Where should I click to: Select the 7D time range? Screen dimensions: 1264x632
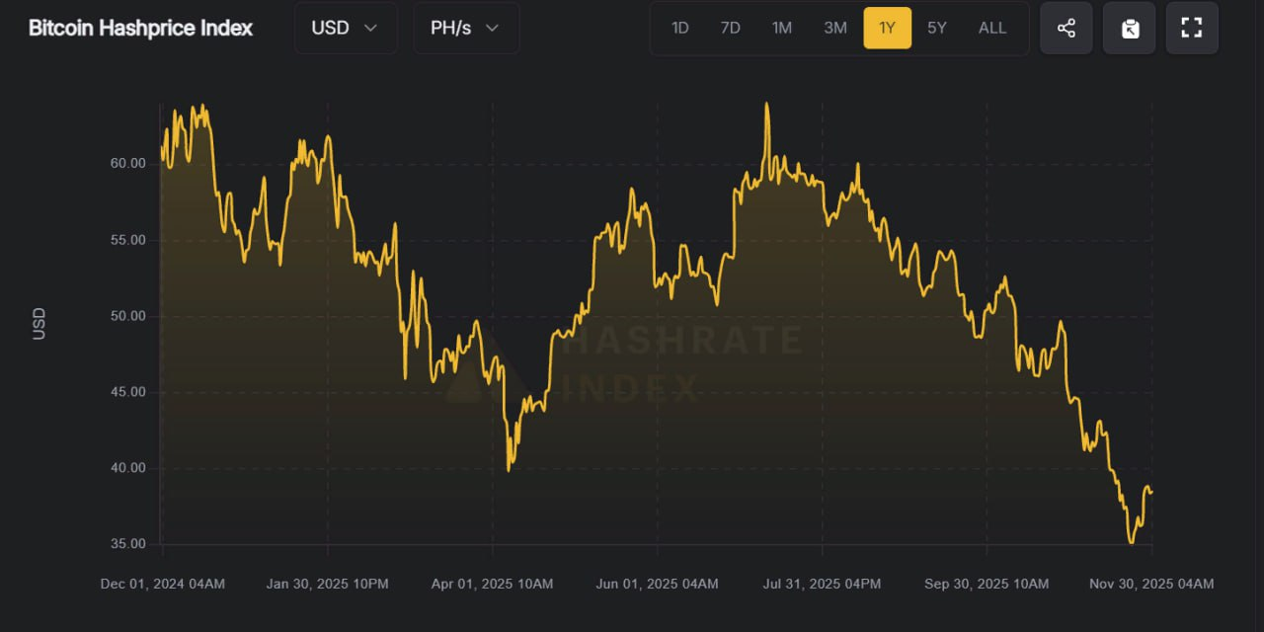point(731,28)
